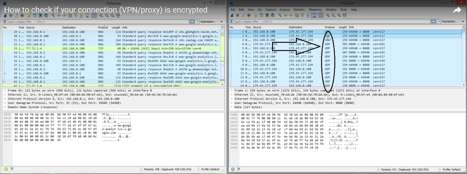467x174 pixels.
Task: Restart current capture in right Wireshark window
Action: [x=243, y=15]
